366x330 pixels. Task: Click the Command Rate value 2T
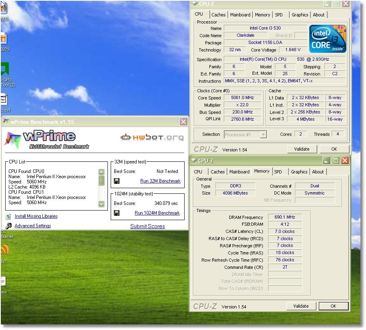(285, 267)
